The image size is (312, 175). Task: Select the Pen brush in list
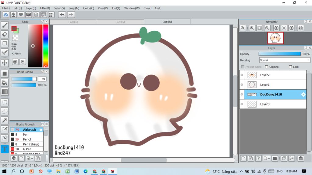coord(27,135)
